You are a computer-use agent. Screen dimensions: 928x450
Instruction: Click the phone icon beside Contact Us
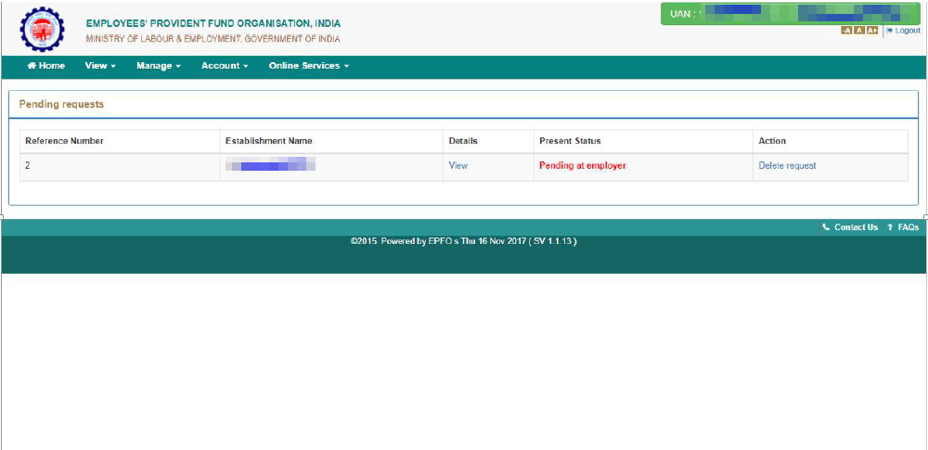826,227
